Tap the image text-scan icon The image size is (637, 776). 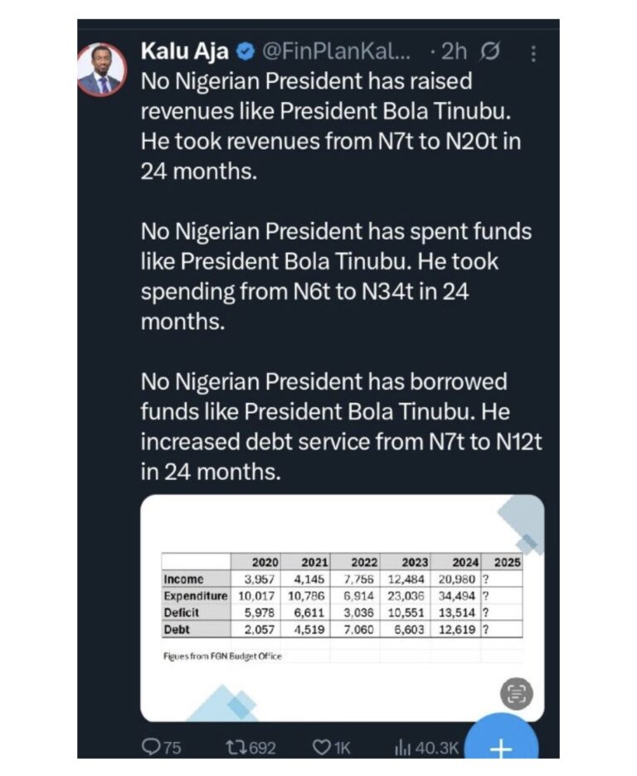(516, 693)
